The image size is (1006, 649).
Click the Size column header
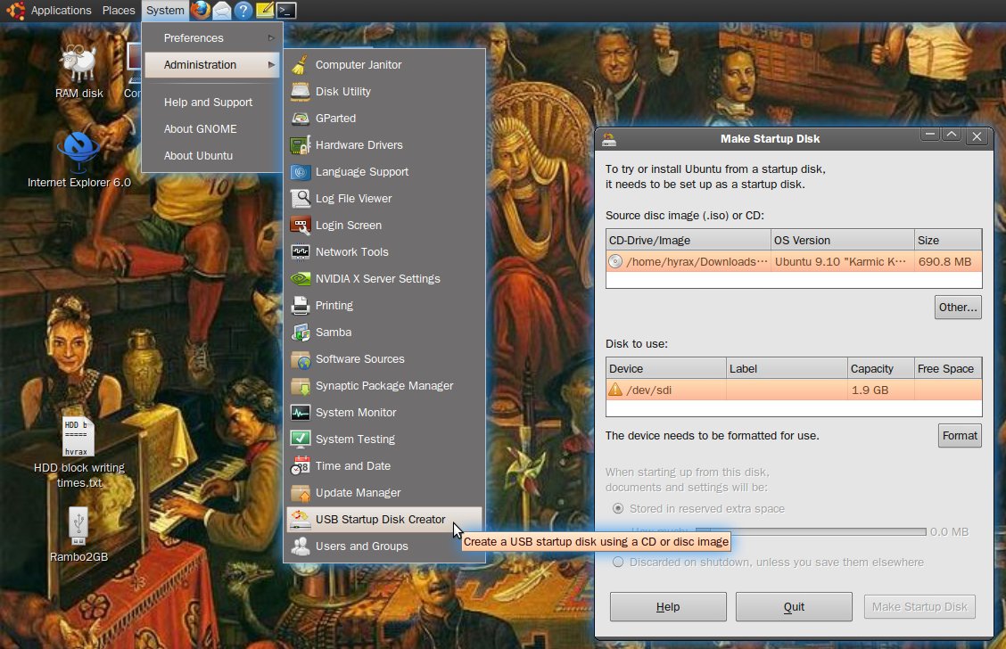coord(948,241)
